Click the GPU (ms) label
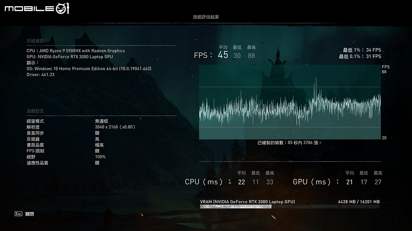This screenshot has height=231, width=412. pyautogui.click(x=312, y=182)
